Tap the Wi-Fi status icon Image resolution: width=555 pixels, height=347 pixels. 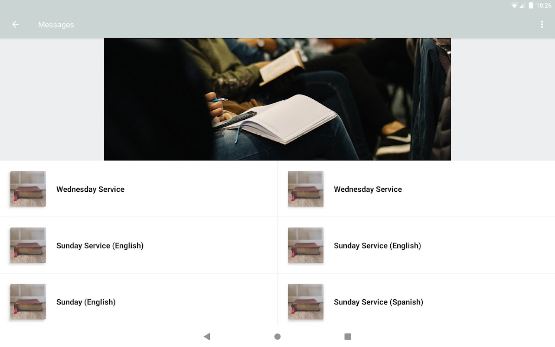click(515, 6)
